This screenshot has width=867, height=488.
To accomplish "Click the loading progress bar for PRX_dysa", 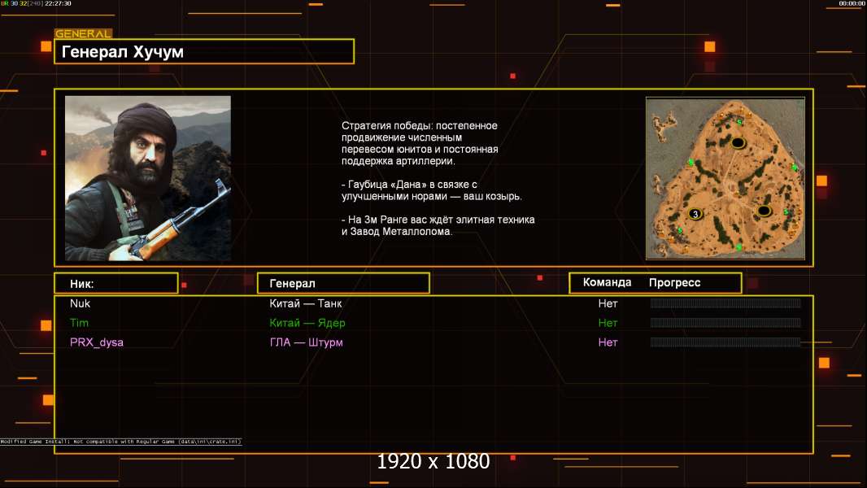I will (725, 342).
